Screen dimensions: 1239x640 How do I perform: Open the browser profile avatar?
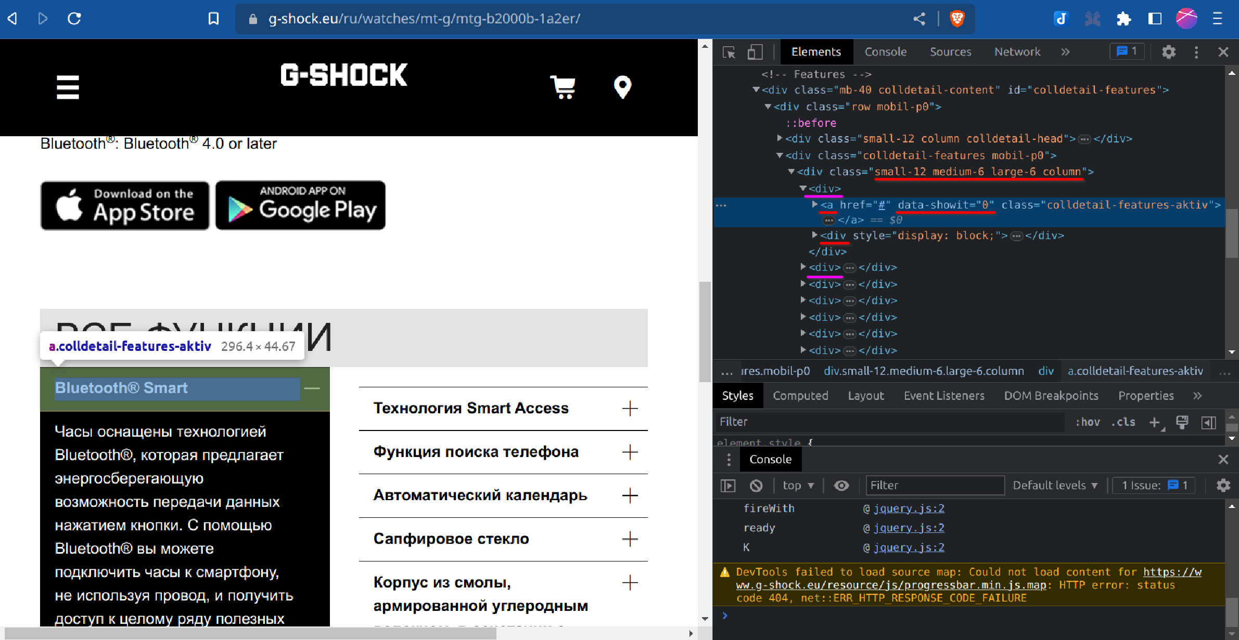[1186, 19]
